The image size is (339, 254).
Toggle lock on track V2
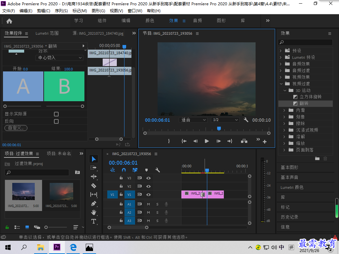point(121,186)
